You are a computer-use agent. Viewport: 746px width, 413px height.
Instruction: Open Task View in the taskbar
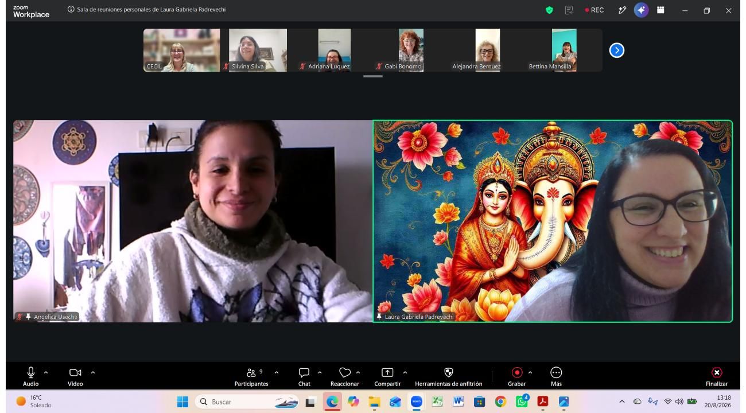click(x=310, y=402)
